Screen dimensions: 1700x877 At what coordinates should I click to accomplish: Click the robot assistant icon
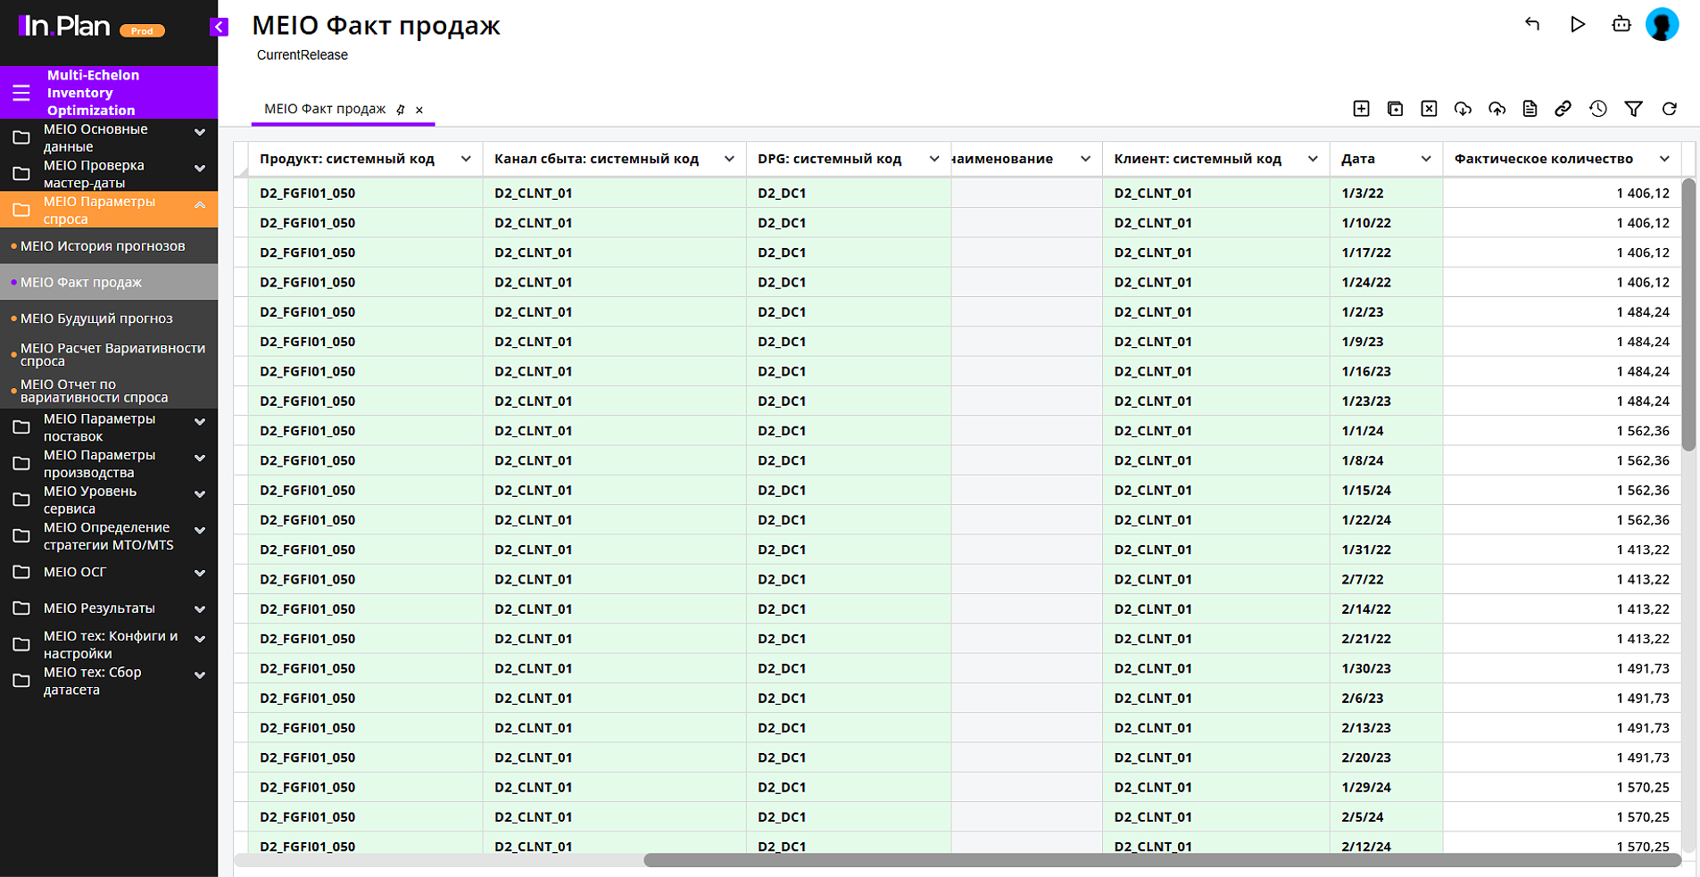[1621, 24]
